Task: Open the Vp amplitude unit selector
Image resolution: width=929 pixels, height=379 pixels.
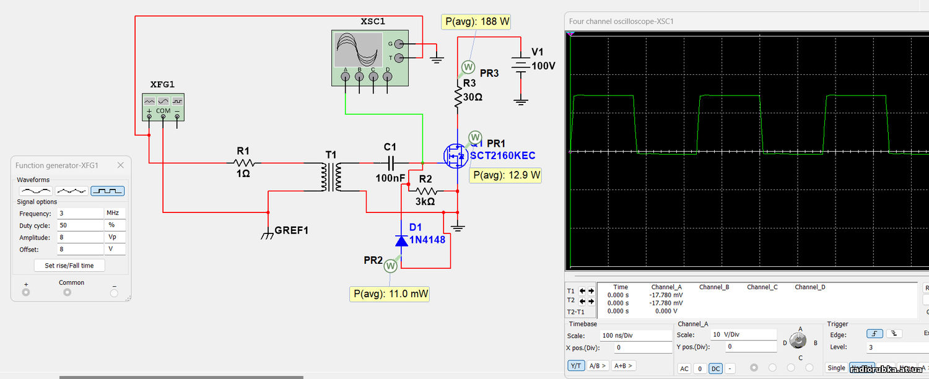Action: coord(115,237)
